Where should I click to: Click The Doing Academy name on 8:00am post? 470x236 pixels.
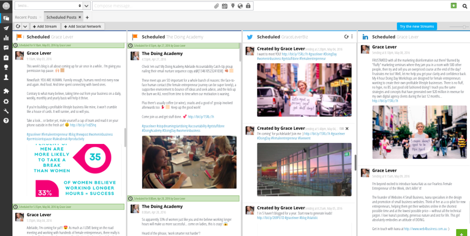coord(162,206)
